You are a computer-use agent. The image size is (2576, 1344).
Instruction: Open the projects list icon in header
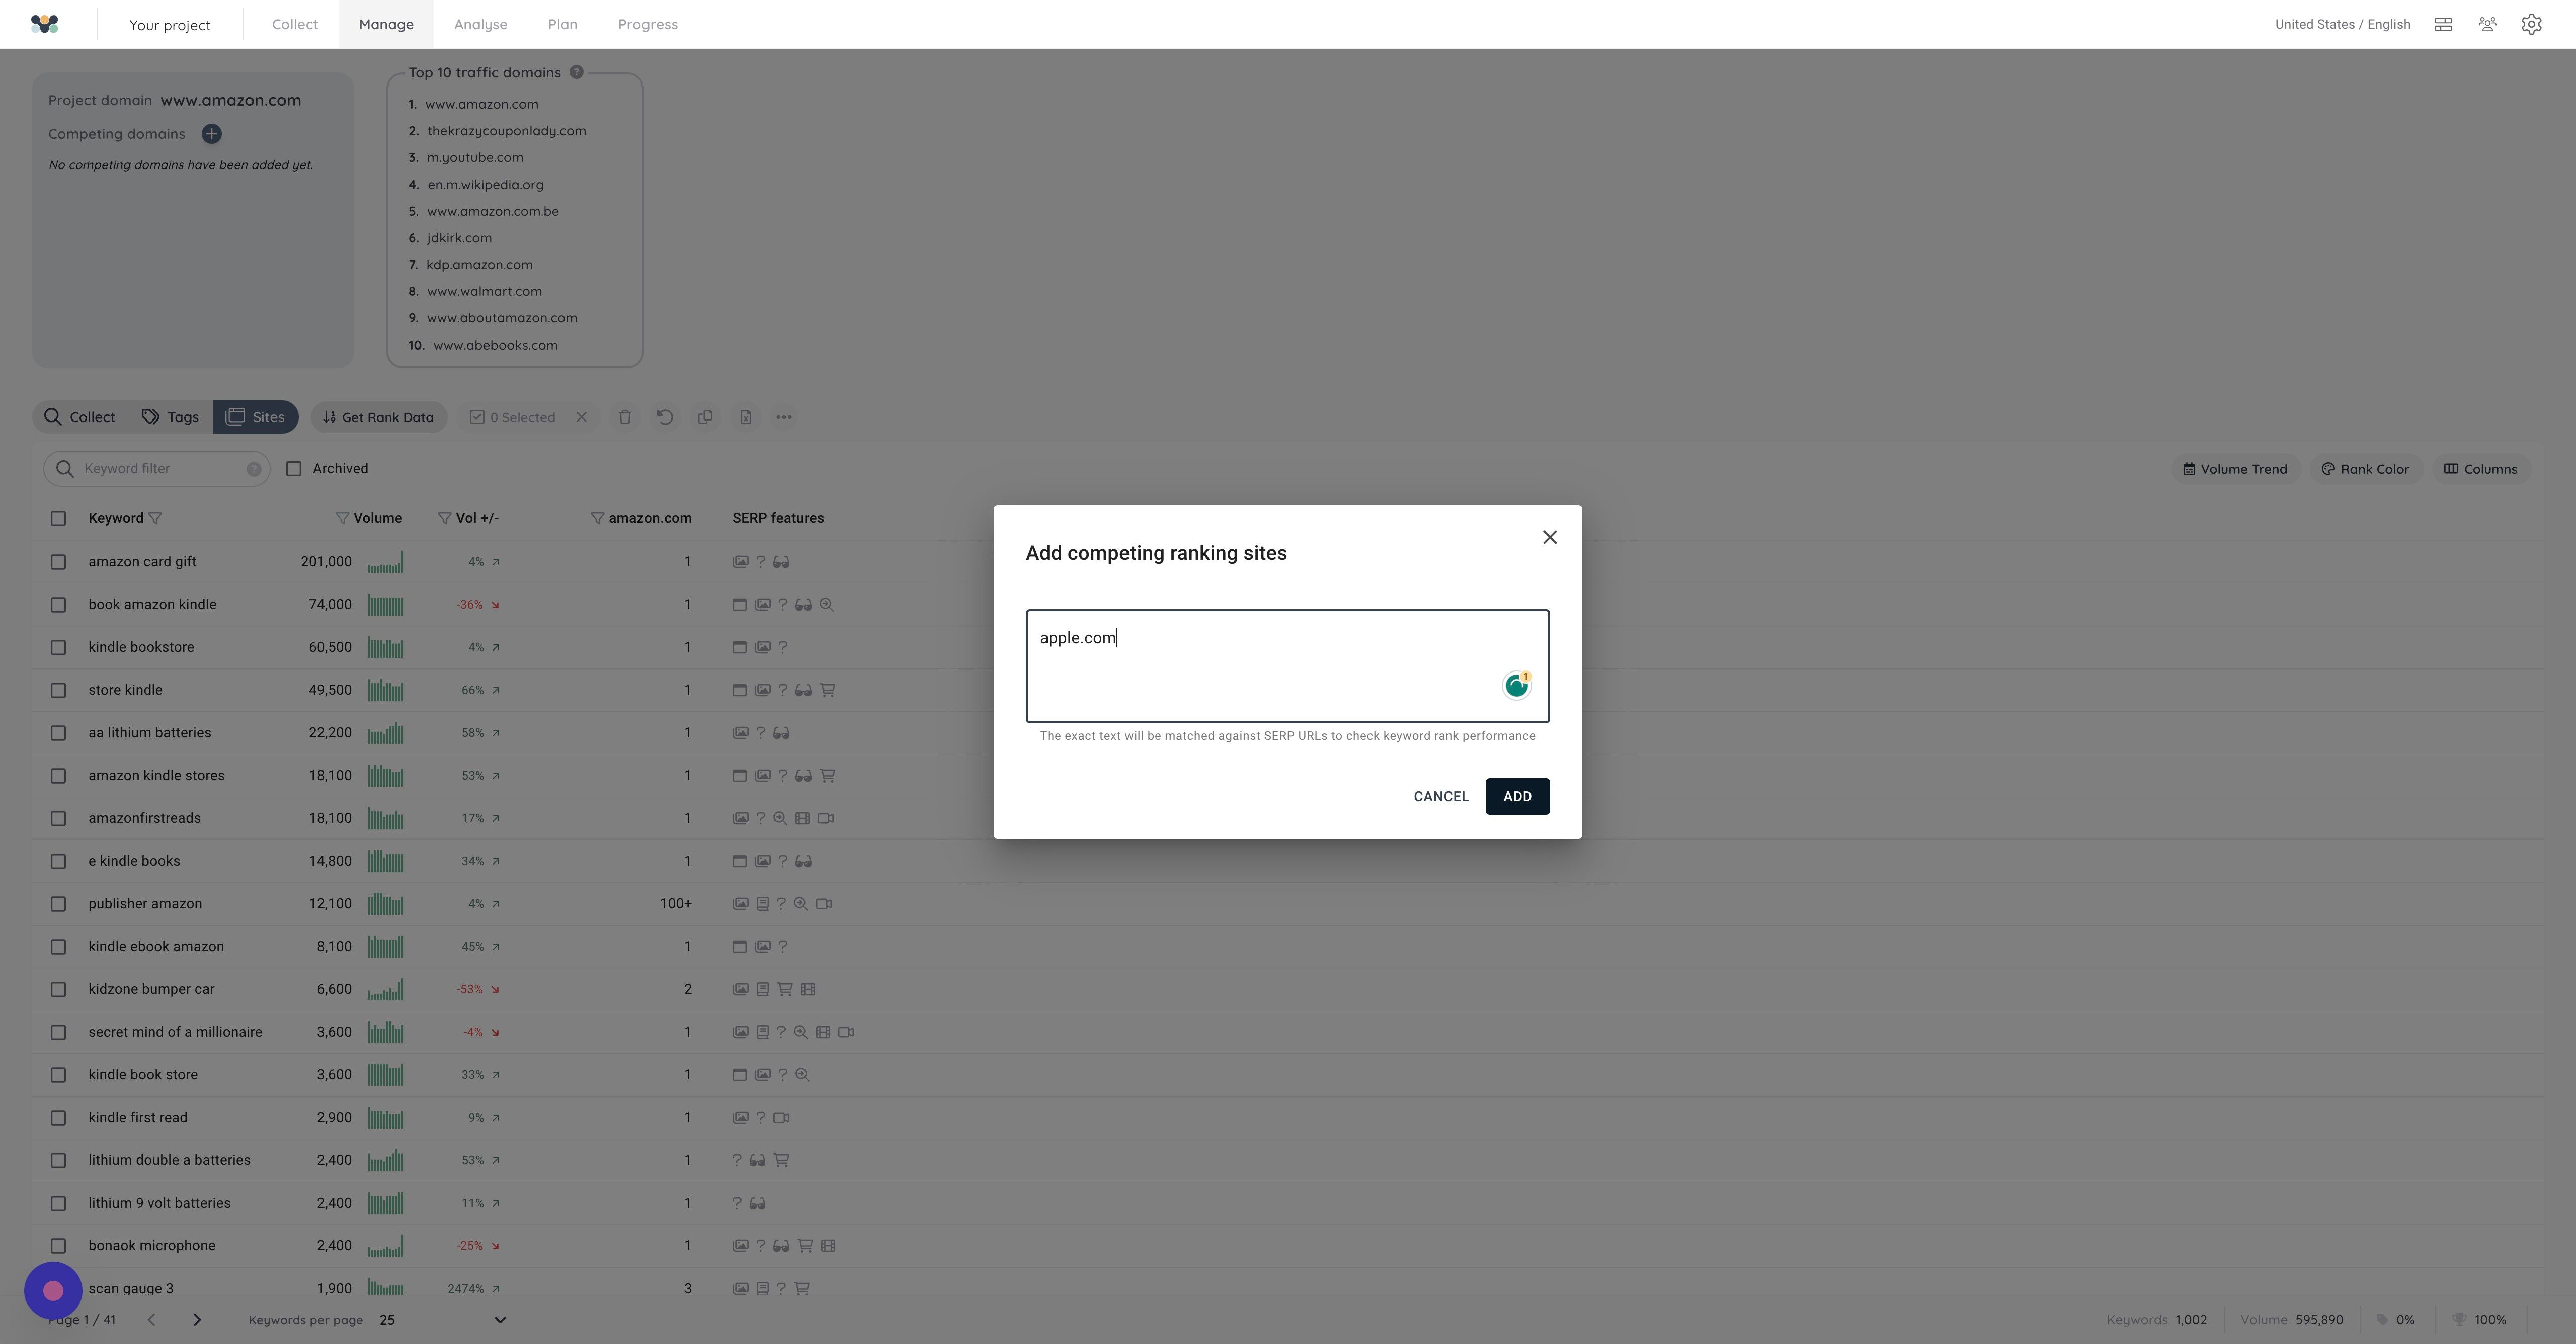point(2443,24)
